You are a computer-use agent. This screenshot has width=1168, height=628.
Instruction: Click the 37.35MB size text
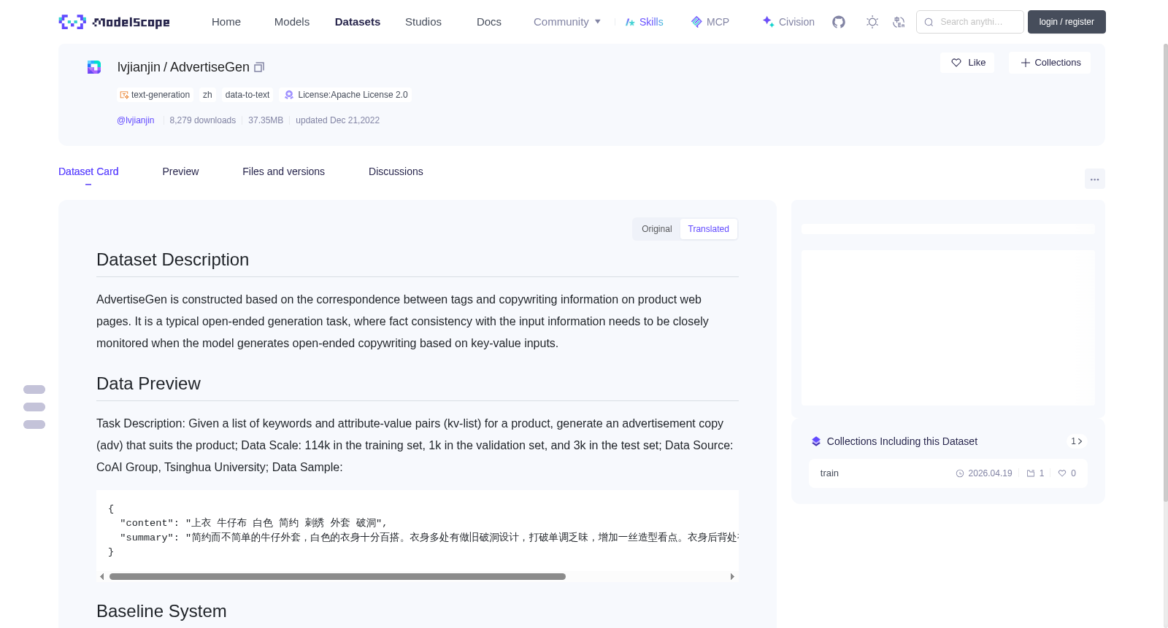[266, 120]
